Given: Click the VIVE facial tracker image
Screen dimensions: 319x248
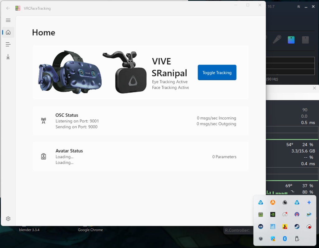Looking at the screenshot, I should point(125,72).
